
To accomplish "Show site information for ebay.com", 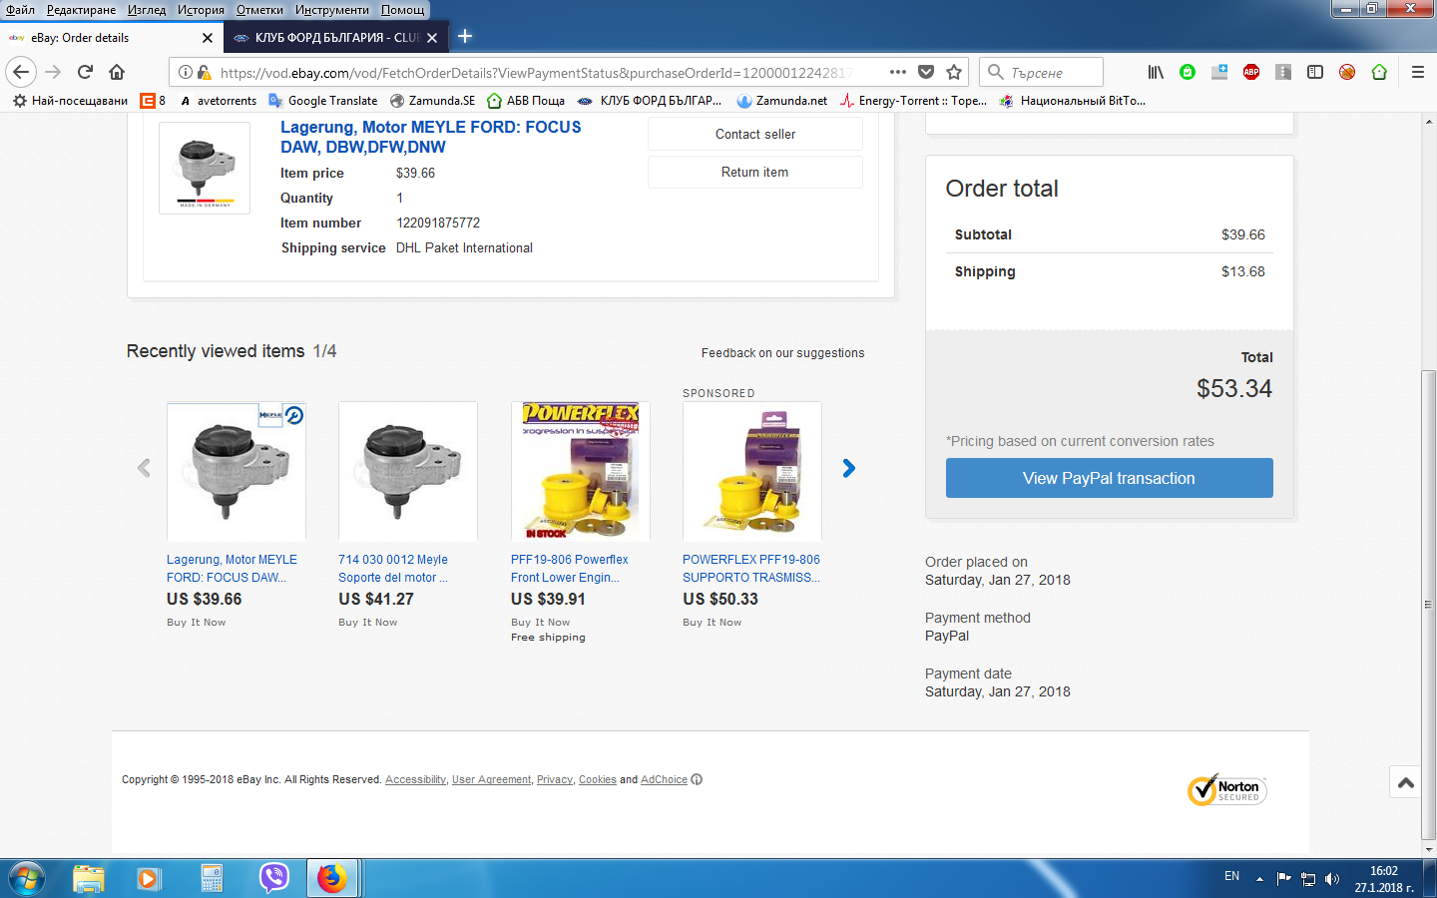I will click(186, 72).
